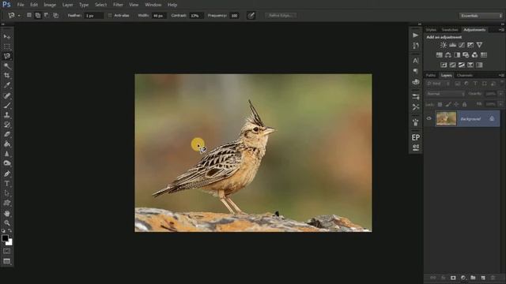
Task: Open the Fill slider dropdown arrow
Action: tap(500, 104)
